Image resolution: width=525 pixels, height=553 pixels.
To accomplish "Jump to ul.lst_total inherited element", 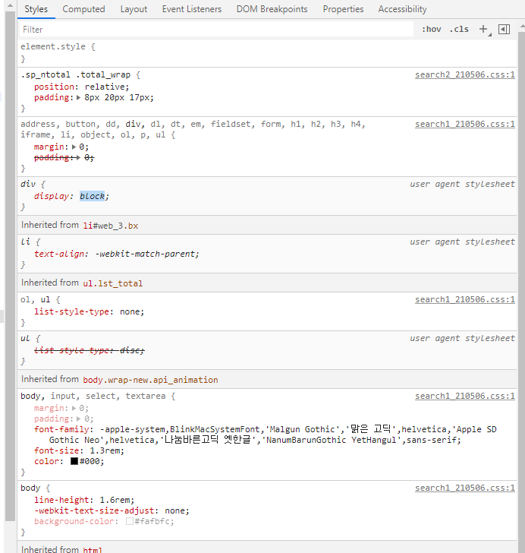I will (x=113, y=283).
